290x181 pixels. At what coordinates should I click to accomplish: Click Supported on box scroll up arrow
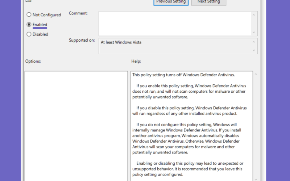(x=254, y=42)
